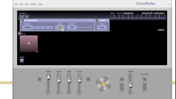The image size is (176, 99).
Task: Click the move icon beside Chords label
Action: tap(20, 34)
